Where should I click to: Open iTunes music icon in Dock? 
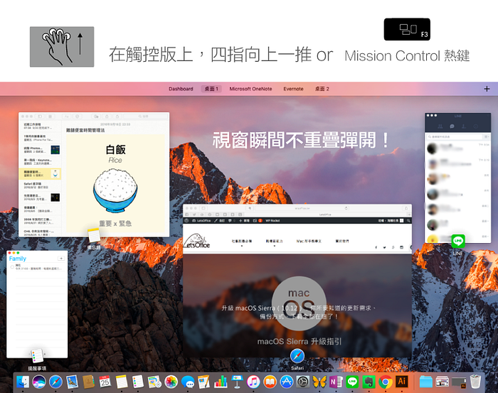click(253, 382)
